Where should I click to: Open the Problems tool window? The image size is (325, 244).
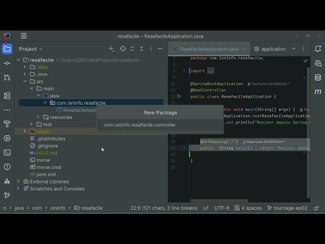point(7,167)
